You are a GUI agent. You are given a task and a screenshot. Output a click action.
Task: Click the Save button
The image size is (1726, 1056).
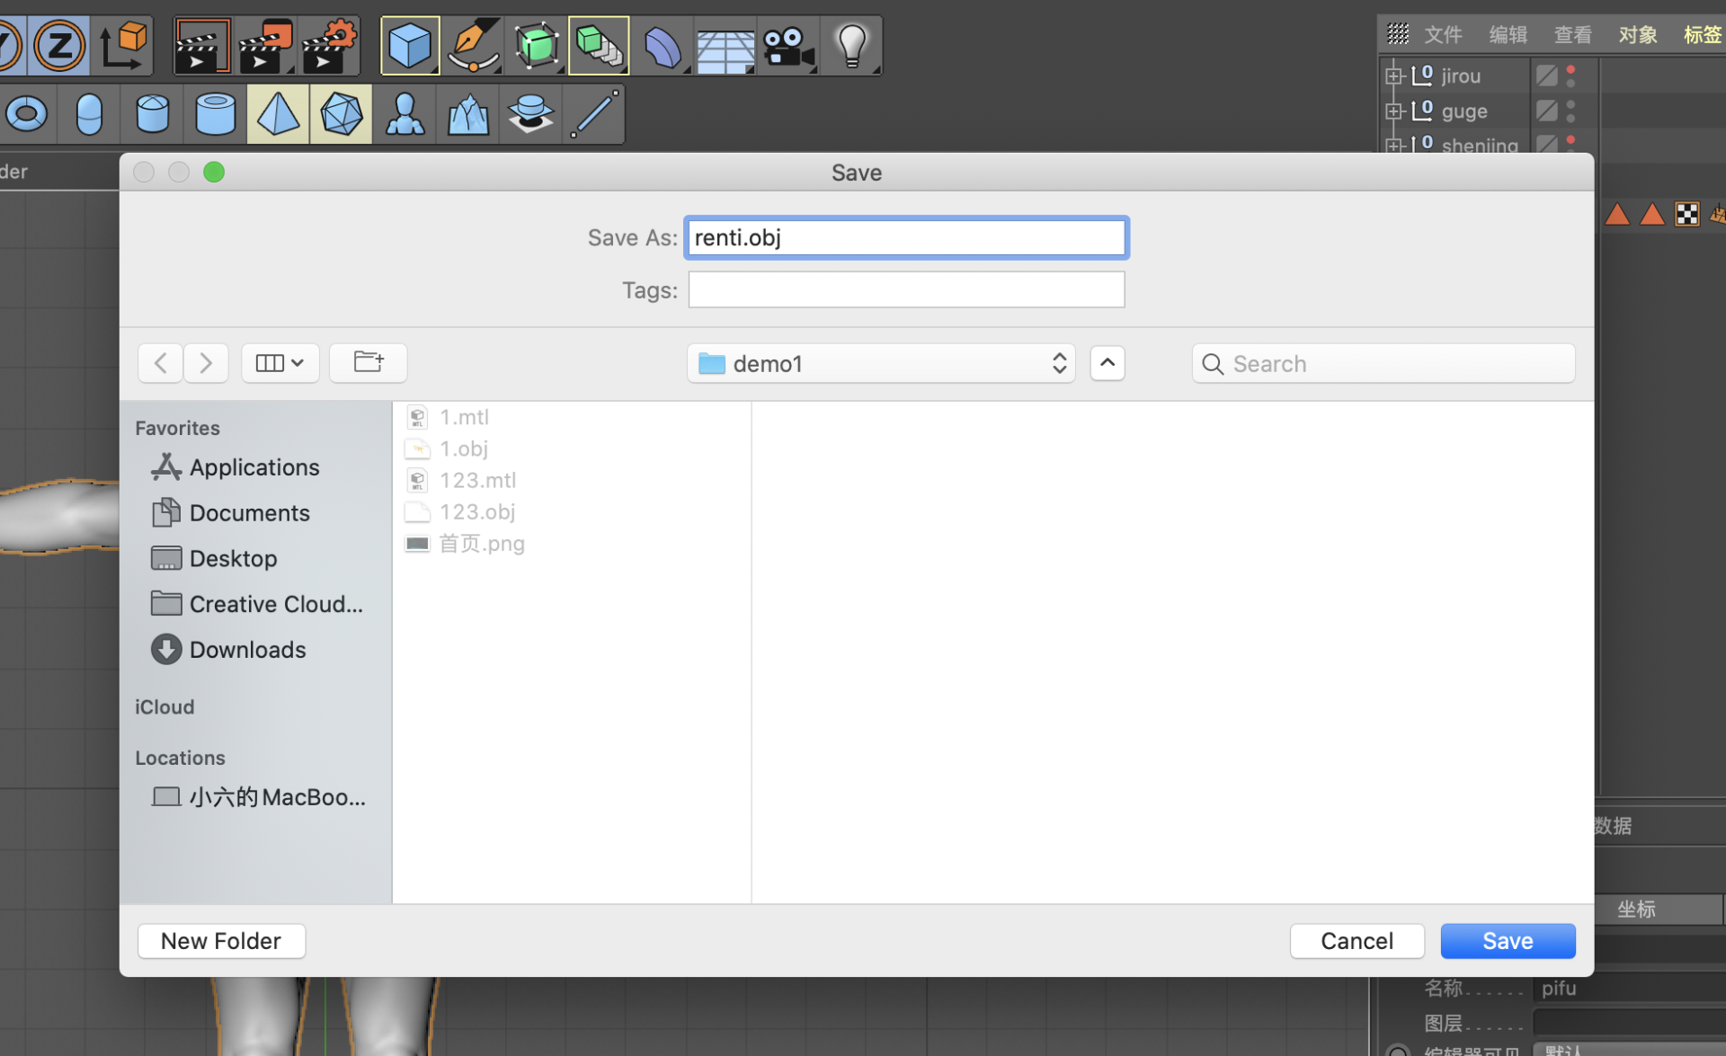coord(1508,941)
